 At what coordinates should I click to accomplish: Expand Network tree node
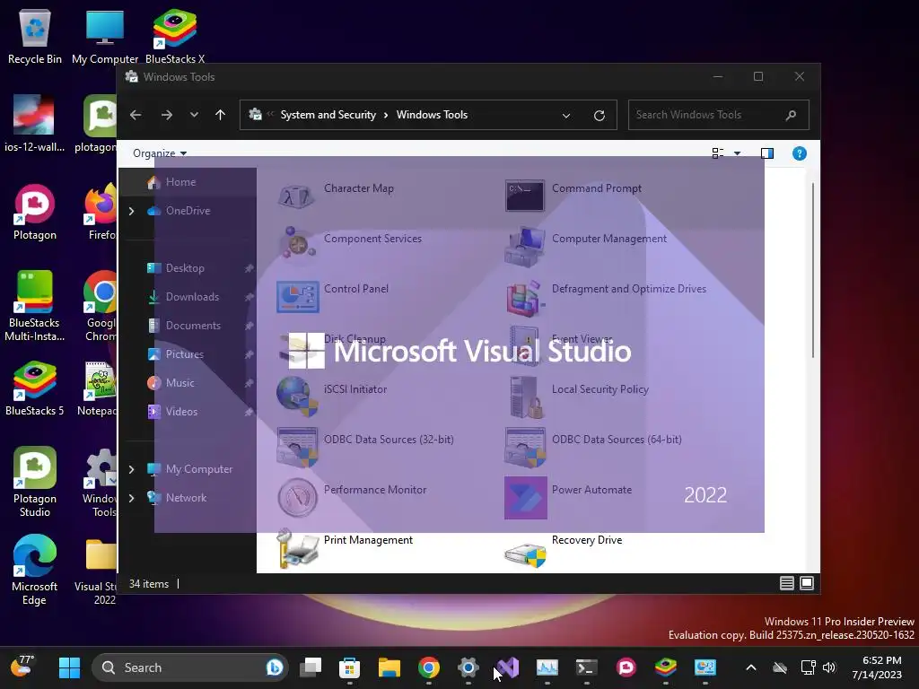click(131, 498)
